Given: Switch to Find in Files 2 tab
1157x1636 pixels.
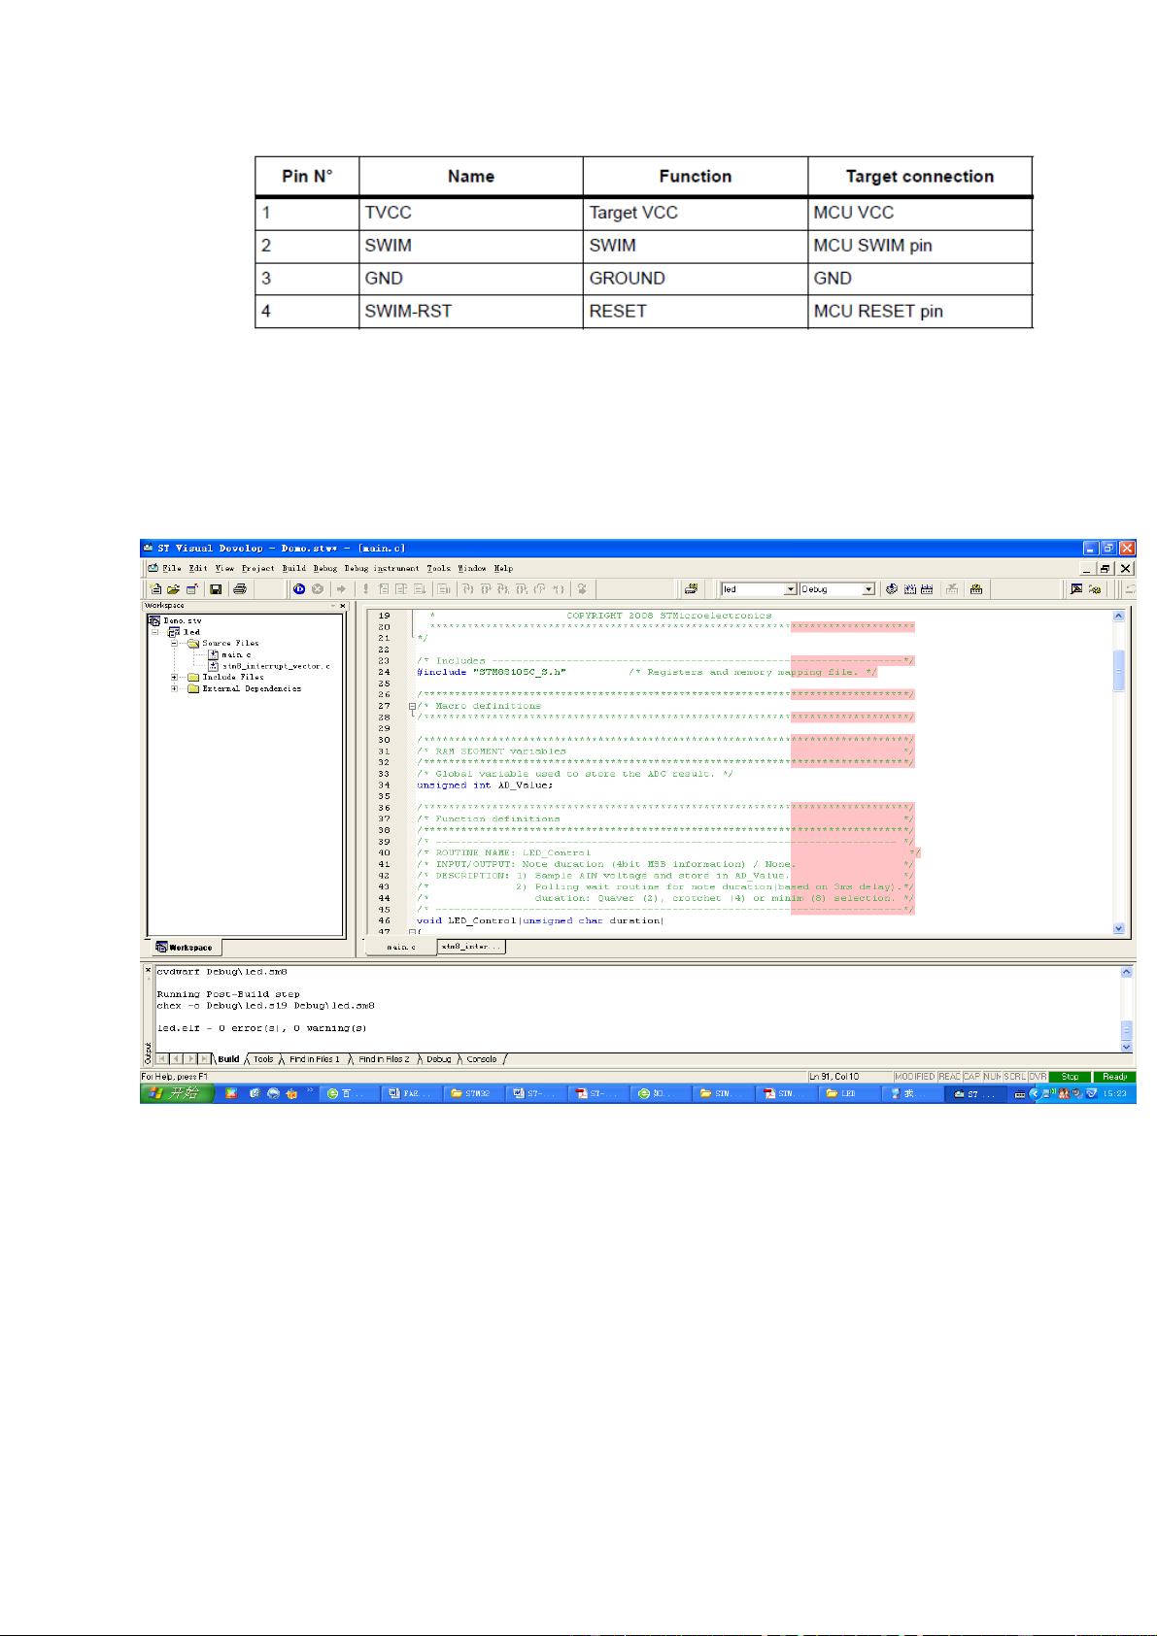Looking at the screenshot, I should coord(384,1059).
